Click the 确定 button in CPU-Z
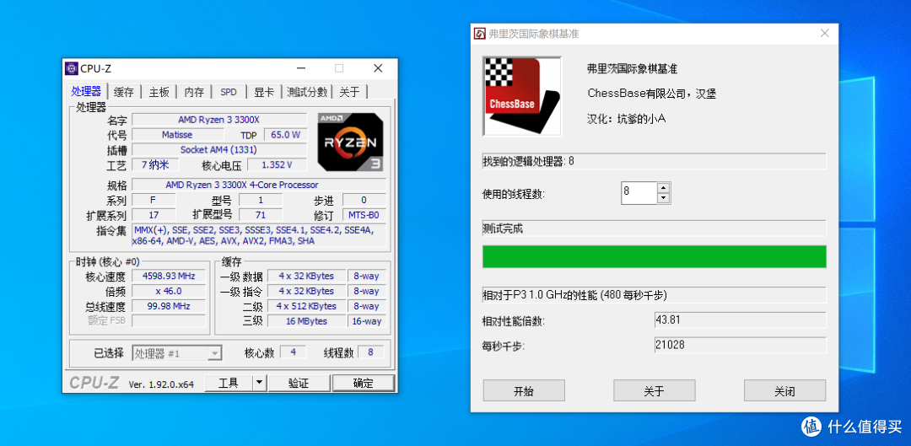The height and width of the screenshot is (446, 911). [x=363, y=383]
